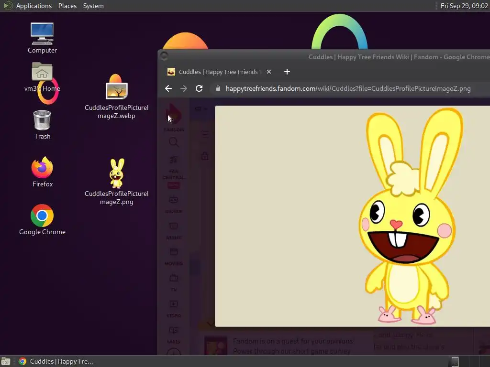Click the Chrome window title bar menu button
490x367 pixels.
click(164, 56)
